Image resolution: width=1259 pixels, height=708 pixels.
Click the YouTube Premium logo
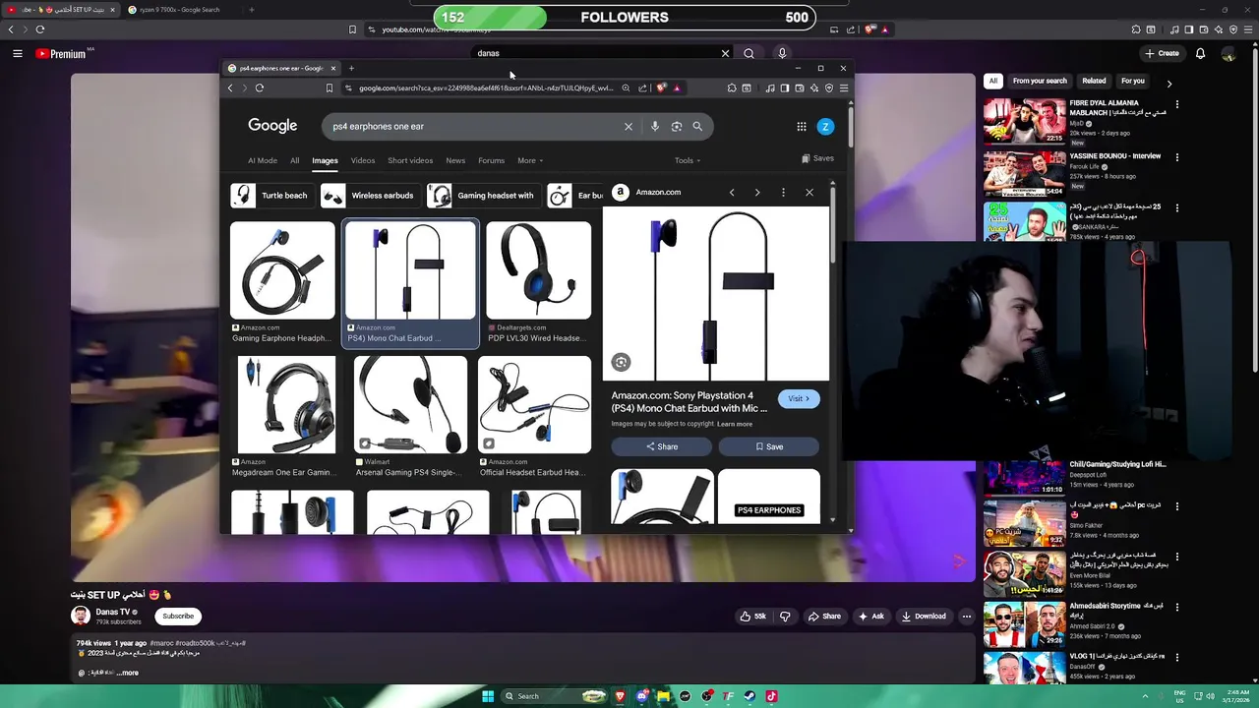pyautogui.click(x=61, y=54)
